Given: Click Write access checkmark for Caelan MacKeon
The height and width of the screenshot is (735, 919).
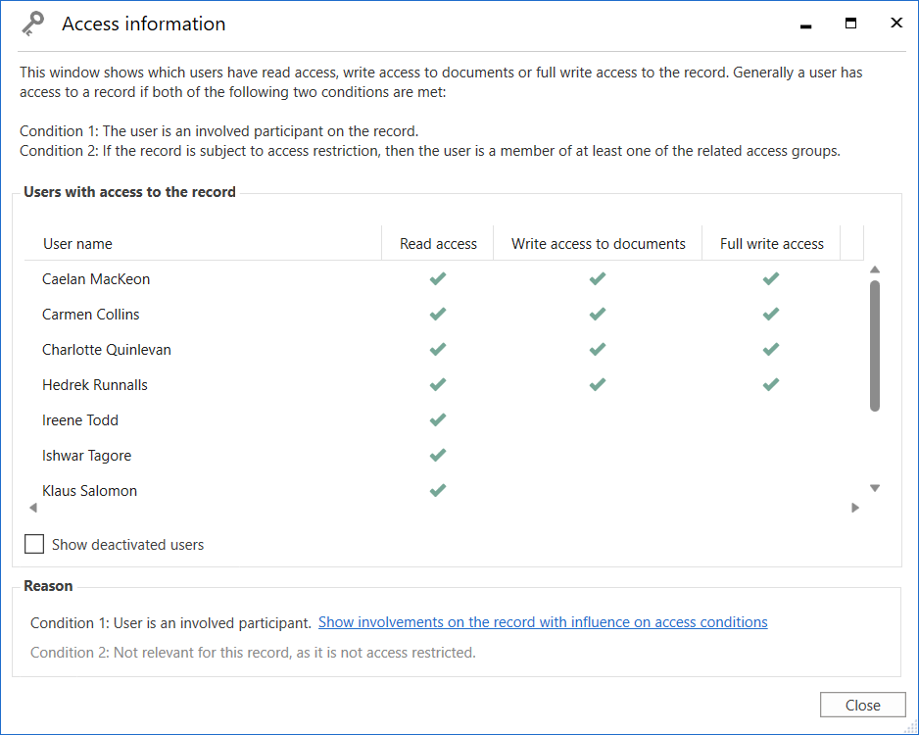Looking at the screenshot, I should click(x=598, y=278).
